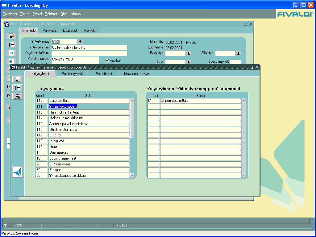316x237 pixels.
Task: Go to next record in Yritysrekisteri window
Action: 11,53
